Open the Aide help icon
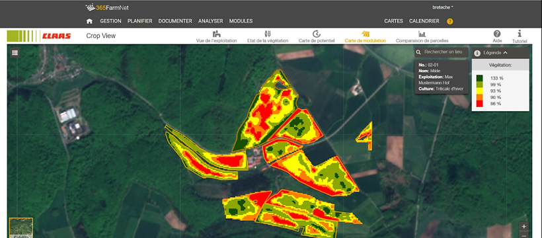This screenshot has width=542, height=238. coord(497,36)
